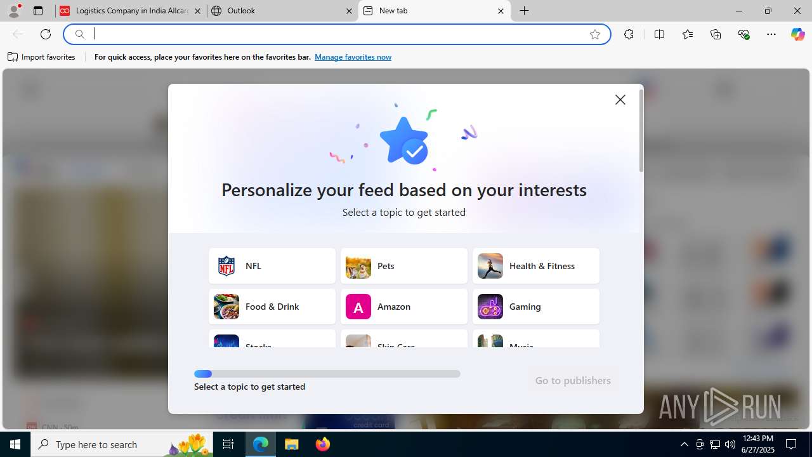812x457 pixels.
Task: Open Browser essentials icon
Action: [x=743, y=34]
